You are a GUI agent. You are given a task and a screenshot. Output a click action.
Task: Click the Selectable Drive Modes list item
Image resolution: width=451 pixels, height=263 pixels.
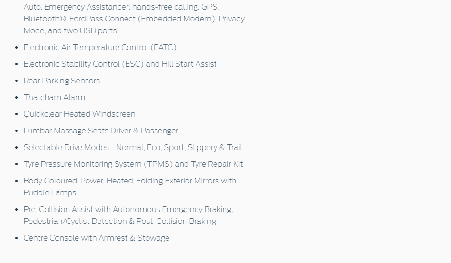pyautogui.click(x=133, y=148)
